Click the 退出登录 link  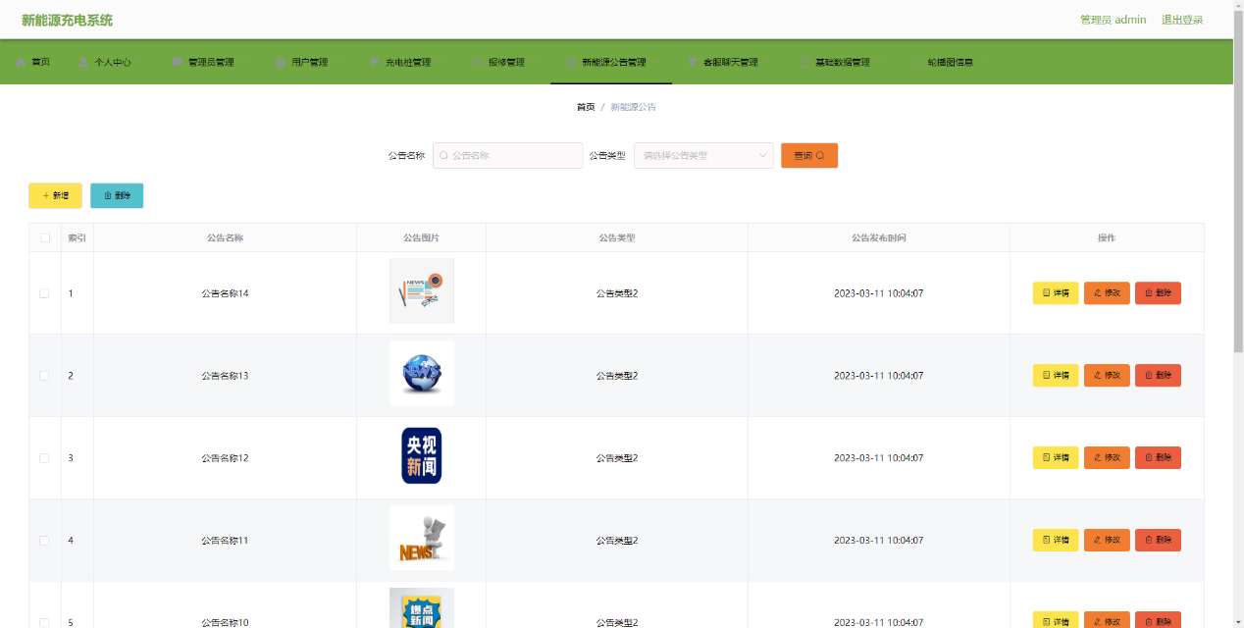point(1182,20)
